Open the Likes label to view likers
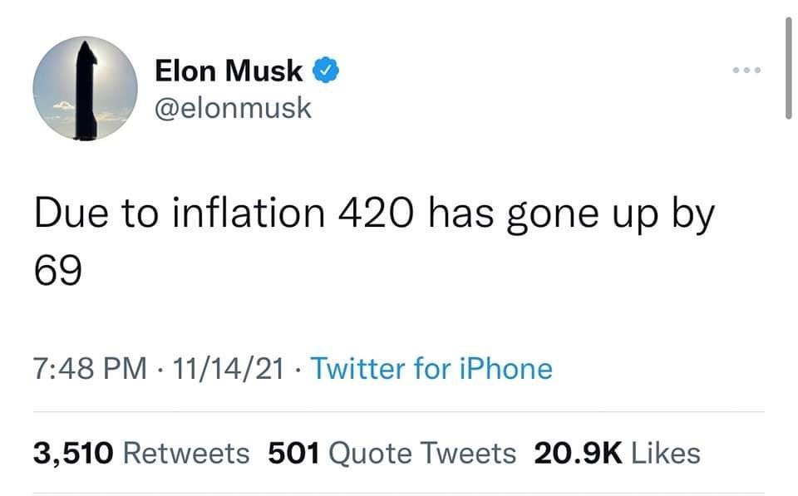798x496 pixels. [666, 454]
